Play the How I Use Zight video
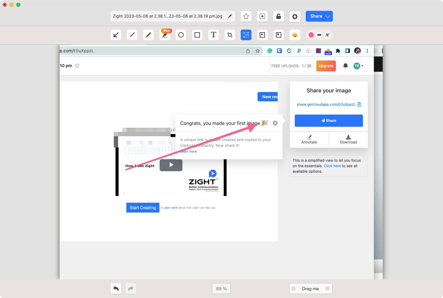 point(171,165)
